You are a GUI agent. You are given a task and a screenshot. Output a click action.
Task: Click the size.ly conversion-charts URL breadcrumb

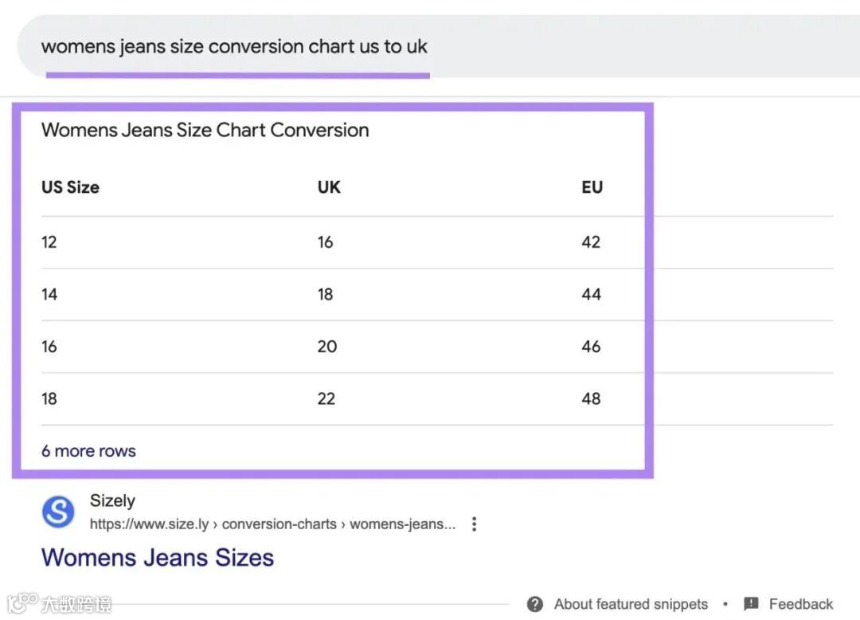[x=272, y=524]
